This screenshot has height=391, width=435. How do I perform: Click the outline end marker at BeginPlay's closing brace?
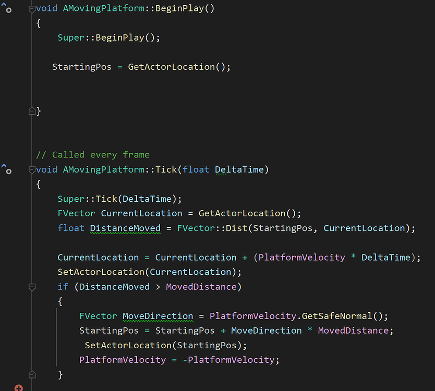32,111
